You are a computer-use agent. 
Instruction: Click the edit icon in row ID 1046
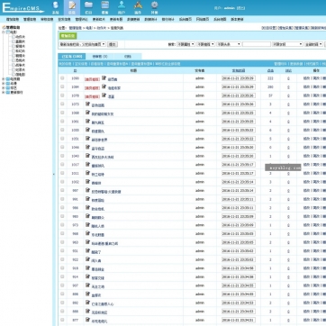click(87, 147)
